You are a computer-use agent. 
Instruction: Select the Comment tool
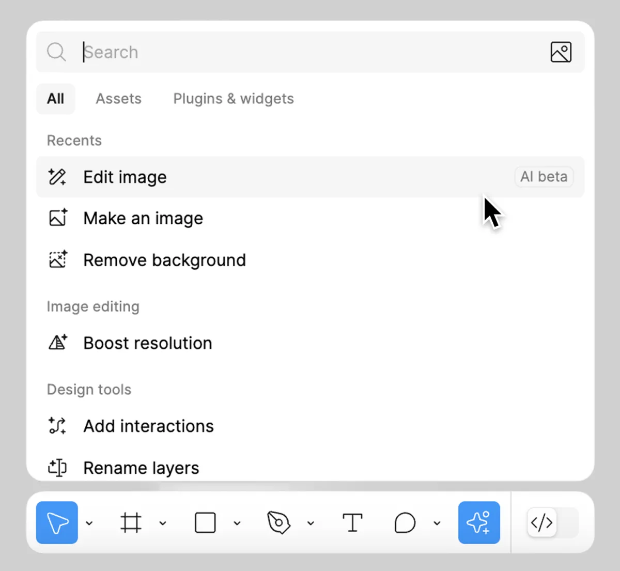click(x=405, y=522)
